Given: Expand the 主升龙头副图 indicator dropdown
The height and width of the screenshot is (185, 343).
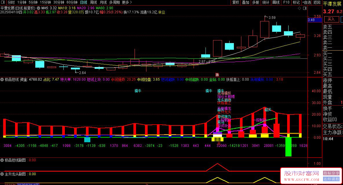Looking at the screenshot, I should [x=2, y=174].
